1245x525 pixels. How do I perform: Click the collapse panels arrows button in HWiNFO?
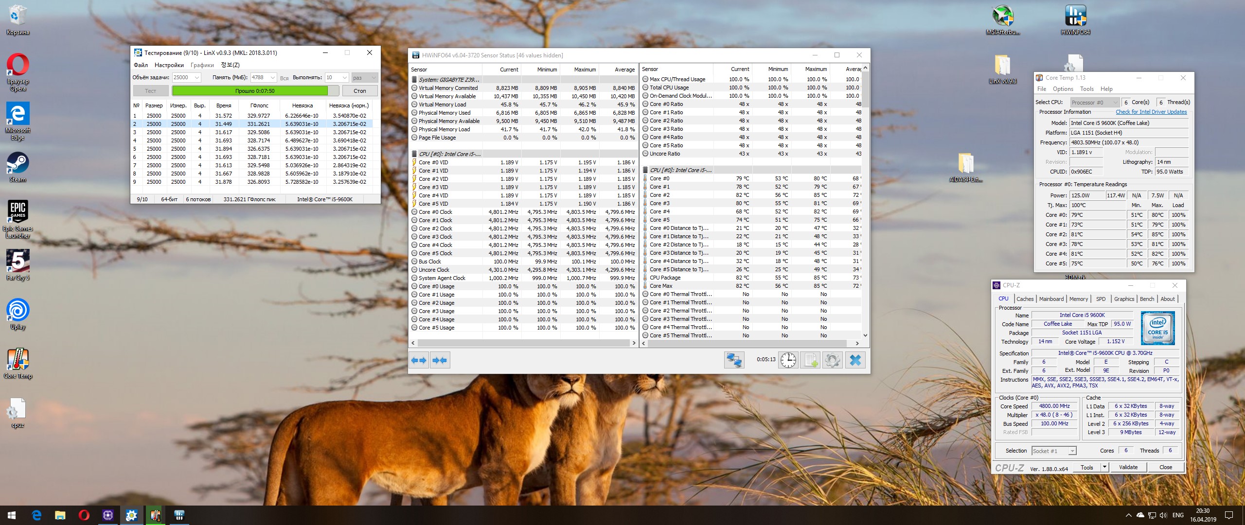pos(440,360)
